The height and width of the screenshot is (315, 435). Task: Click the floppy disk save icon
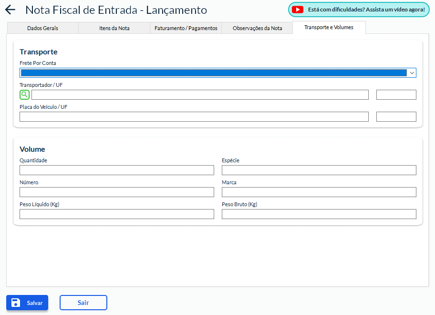coord(16,303)
